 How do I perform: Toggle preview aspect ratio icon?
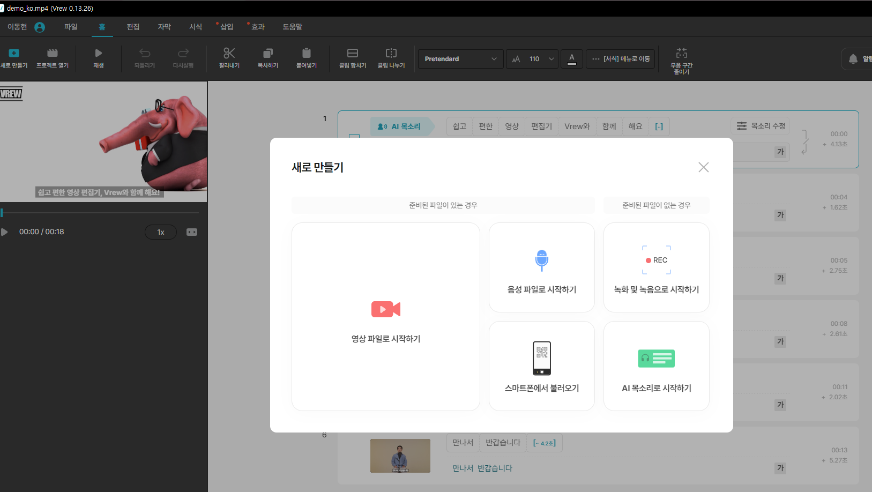[192, 232]
